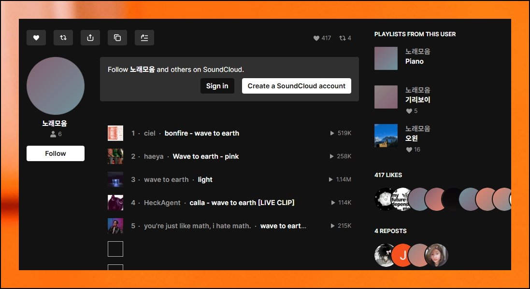Click the 258K plays count
The image size is (530, 289).
tap(341, 156)
